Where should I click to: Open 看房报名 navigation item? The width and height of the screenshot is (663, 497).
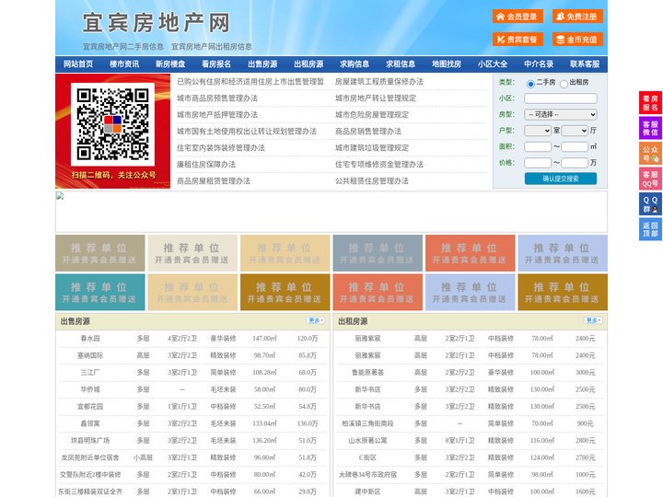pos(216,64)
